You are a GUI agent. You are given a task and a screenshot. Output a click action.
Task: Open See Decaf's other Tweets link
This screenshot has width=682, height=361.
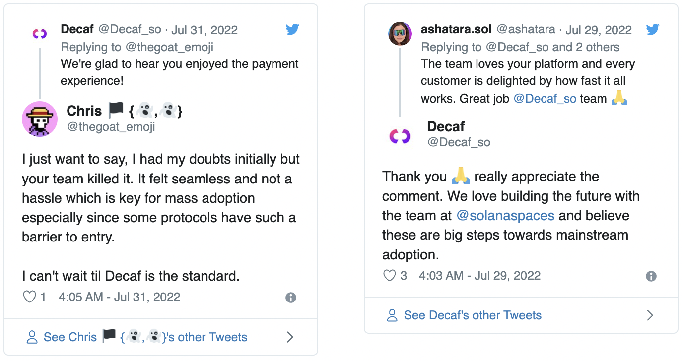[472, 315]
